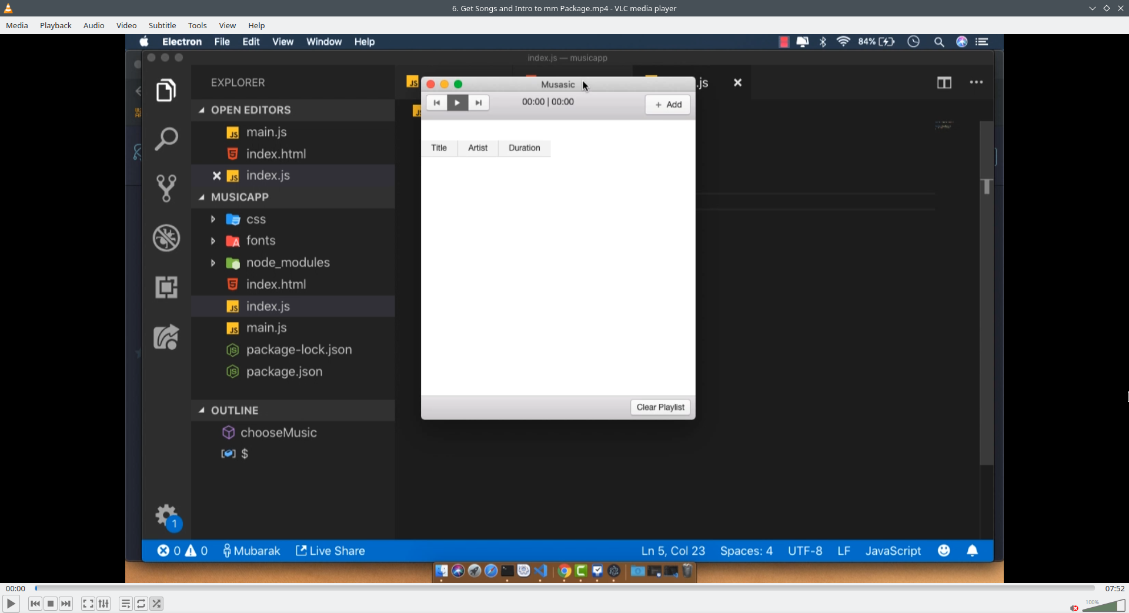1129x613 pixels.
Task: Expand the css folder
Action: 213,219
